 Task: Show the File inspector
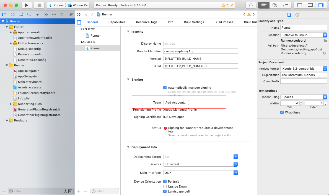[x=289, y=15]
